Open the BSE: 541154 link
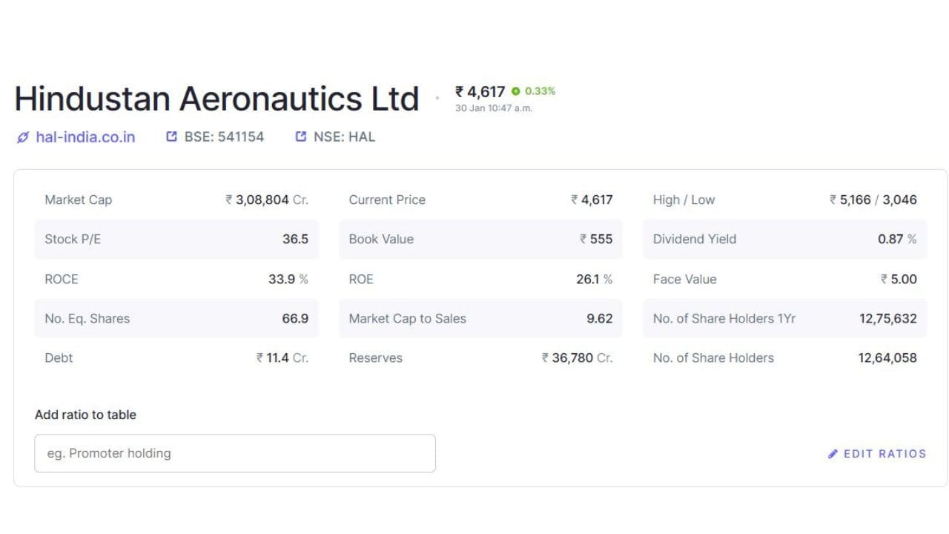The width and height of the screenshot is (949, 534). [223, 136]
